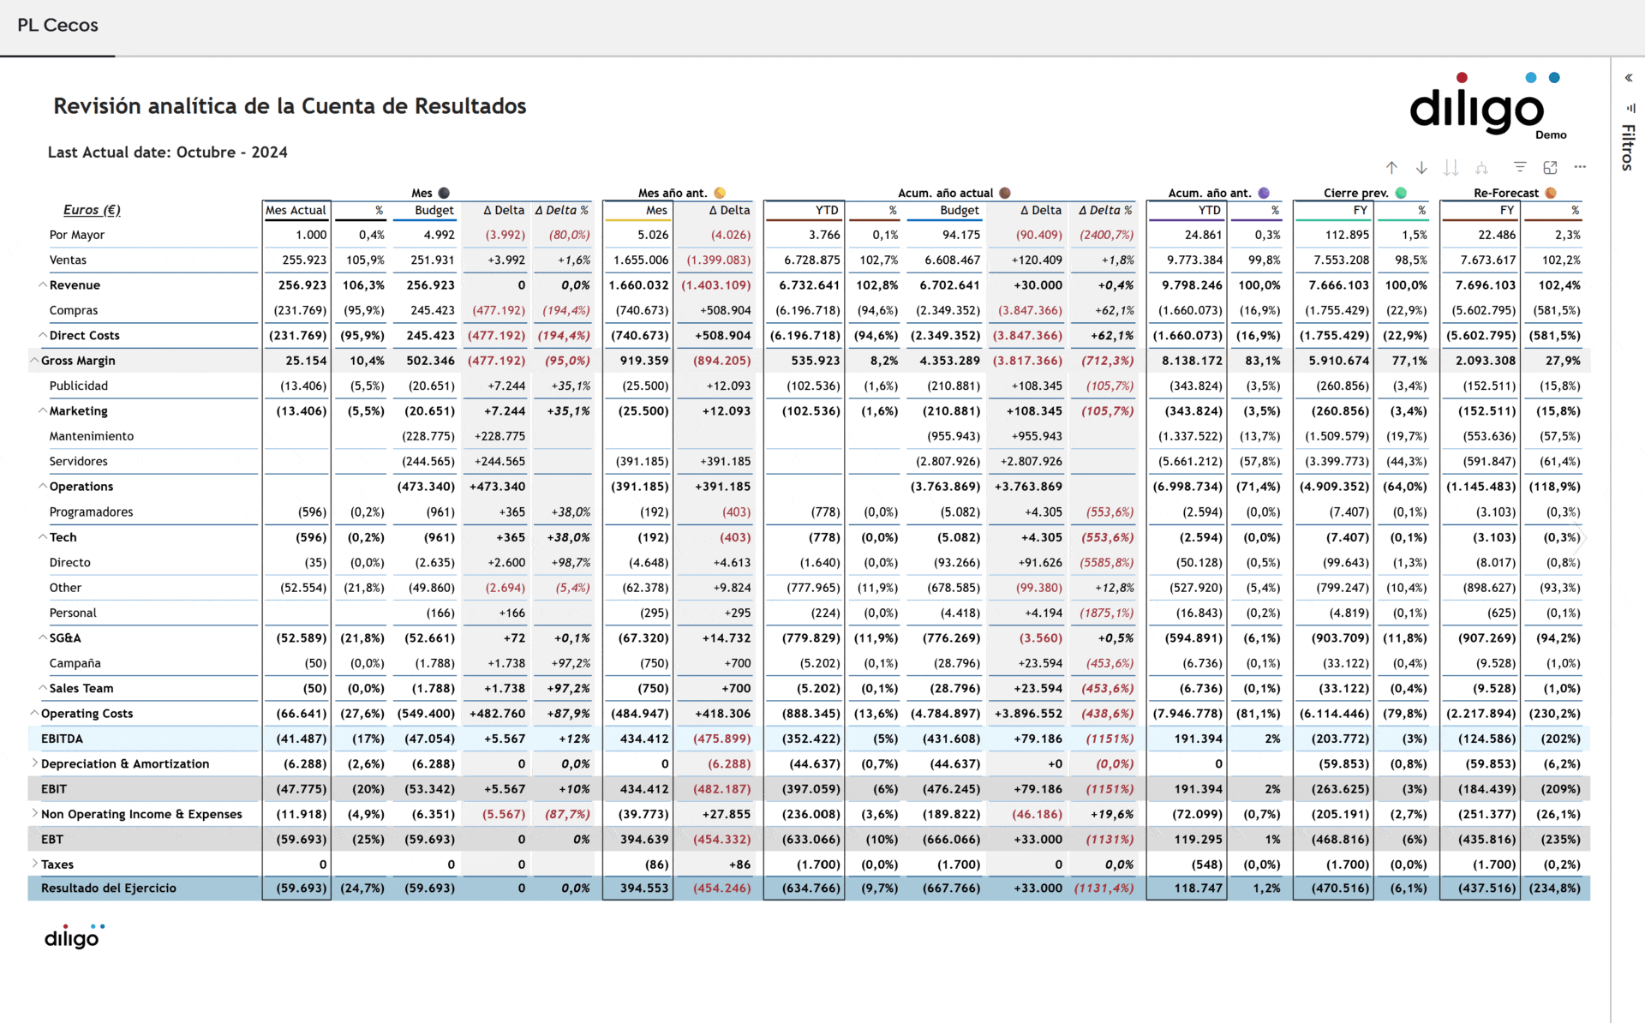Click the Campaña row label
Image resolution: width=1645 pixels, height=1023 pixels.
tap(75, 663)
